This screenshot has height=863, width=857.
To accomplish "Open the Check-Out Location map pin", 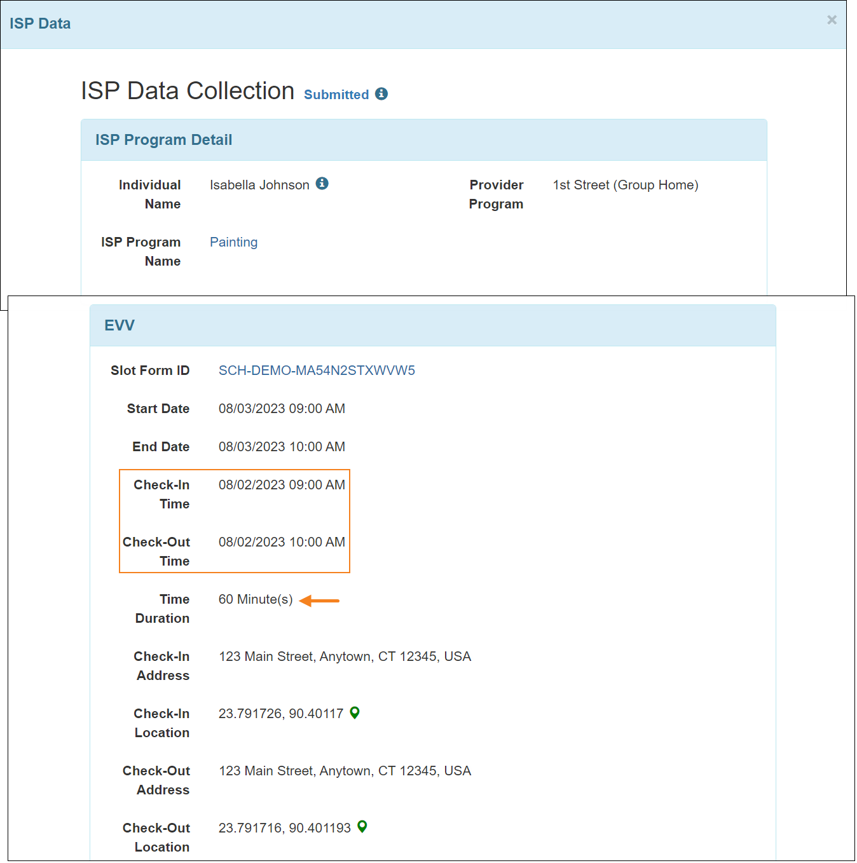I will 362,827.
